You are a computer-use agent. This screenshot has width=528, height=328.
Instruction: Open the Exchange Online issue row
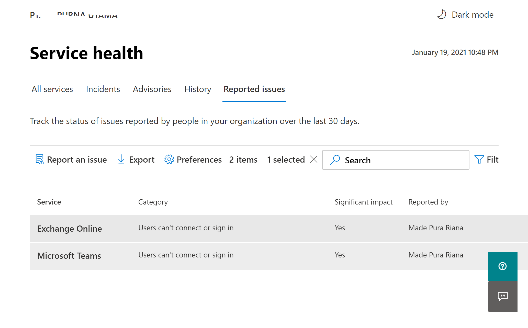tap(279, 229)
